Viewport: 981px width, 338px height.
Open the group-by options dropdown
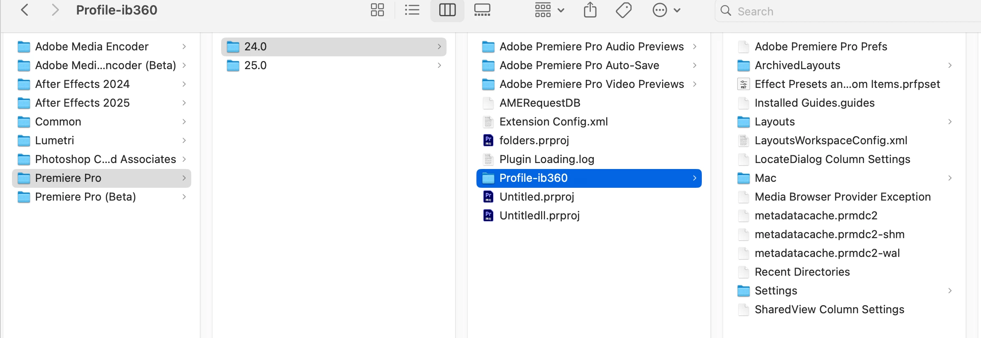tap(550, 10)
